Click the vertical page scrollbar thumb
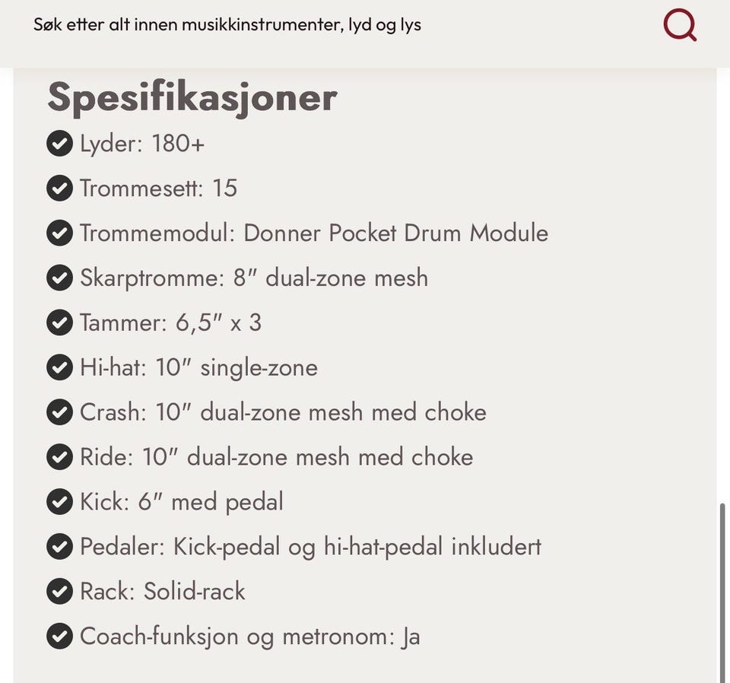The height and width of the screenshot is (683, 730). (722, 592)
